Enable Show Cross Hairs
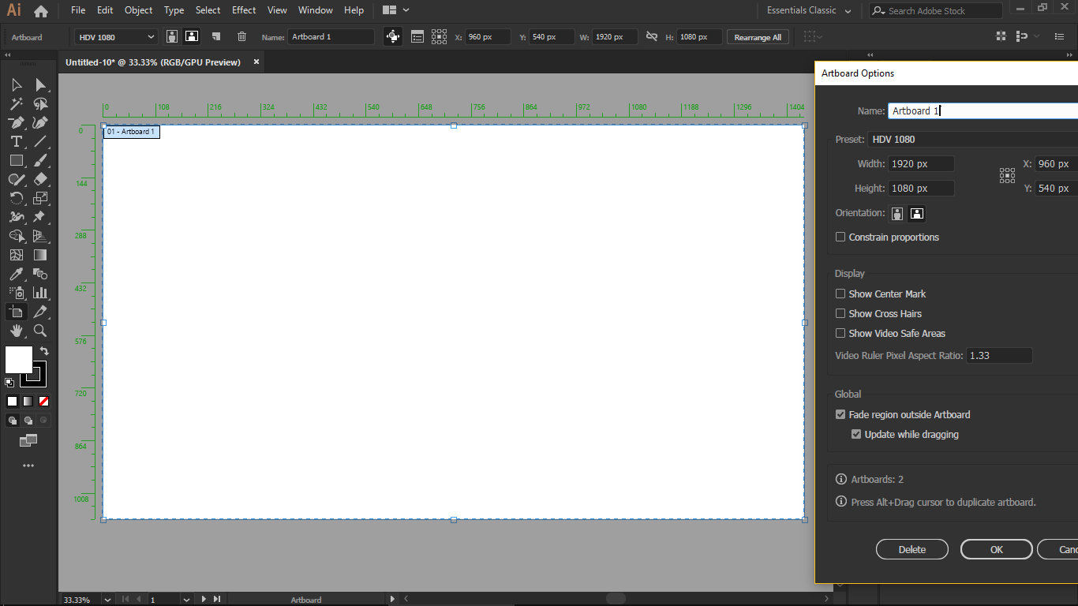This screenshot has width=1078, height=606. (x=840, y=313)
